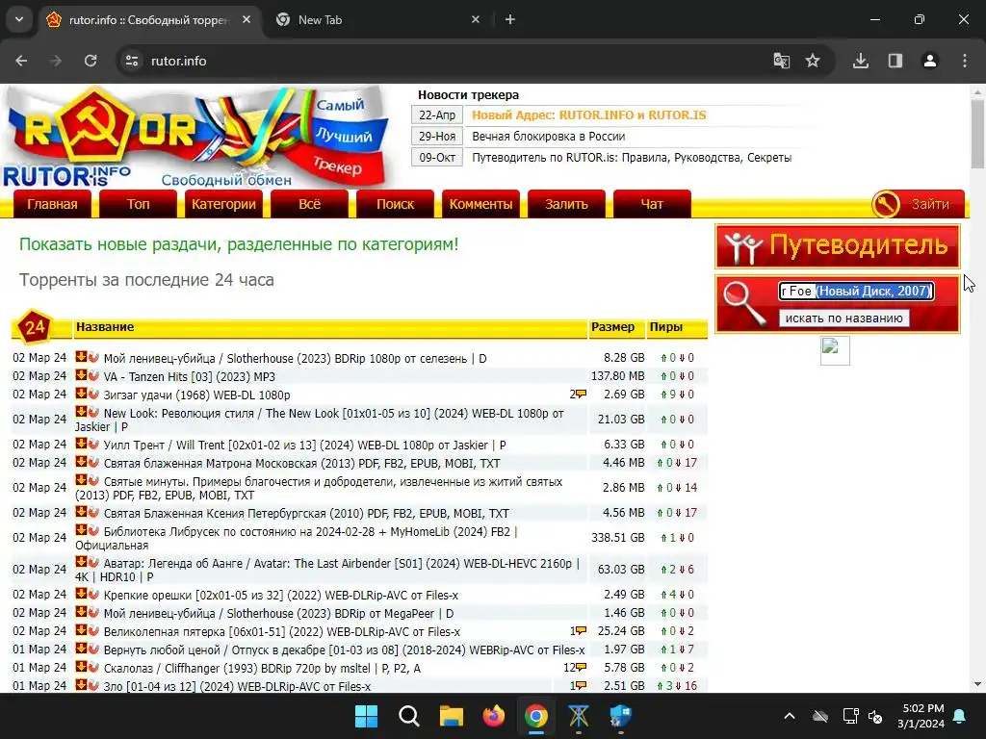
Task: Open torrent Библиотека Либрусек
Action: click(297, 538)
